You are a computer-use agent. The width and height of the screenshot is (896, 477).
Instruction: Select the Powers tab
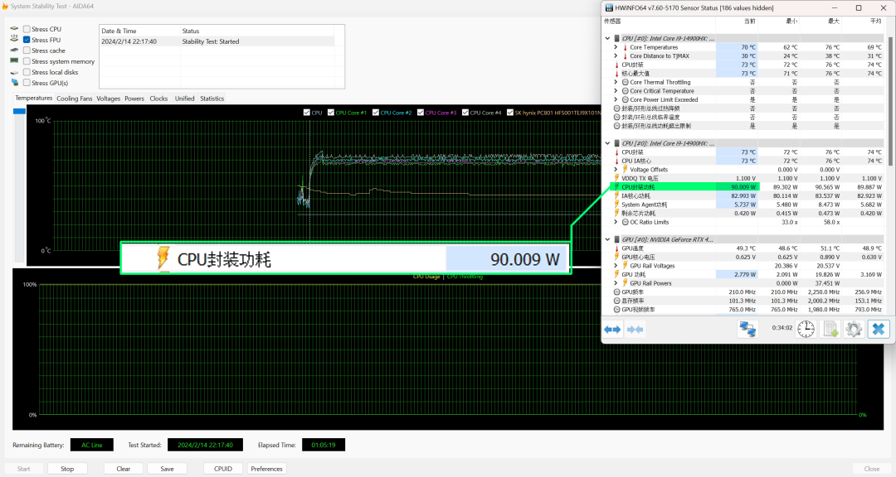pyautogui.click(x=134, y=99)
